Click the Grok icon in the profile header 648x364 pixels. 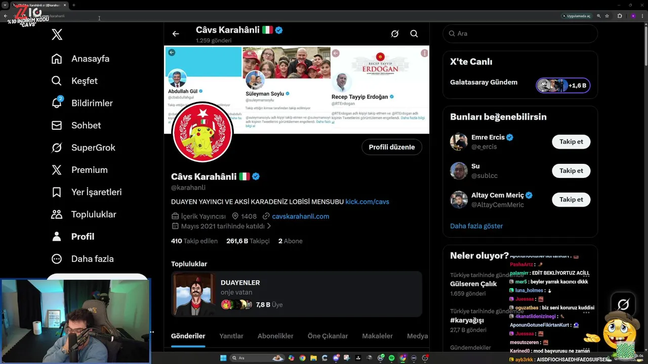(395, 34)
